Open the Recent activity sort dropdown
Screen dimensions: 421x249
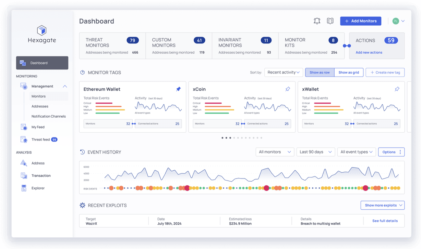[x=283, y=73]
